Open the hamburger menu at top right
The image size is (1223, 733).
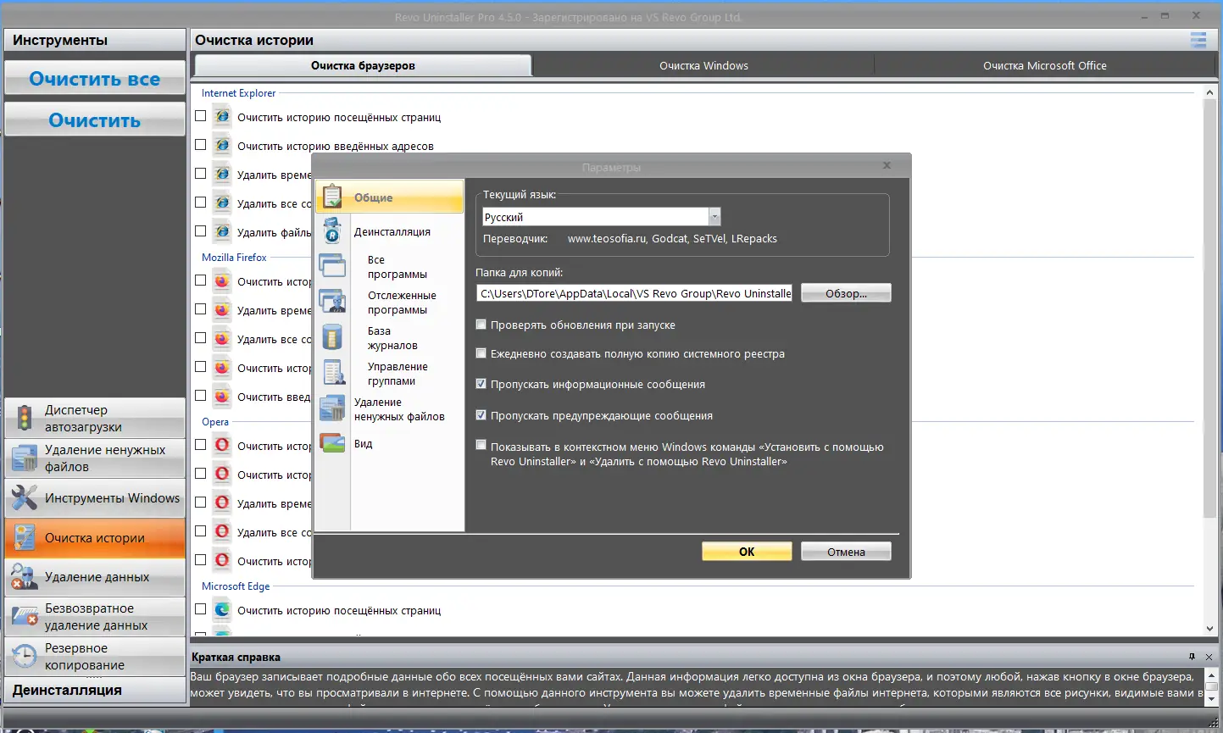pyautogui.click(x=1198, y=40)
